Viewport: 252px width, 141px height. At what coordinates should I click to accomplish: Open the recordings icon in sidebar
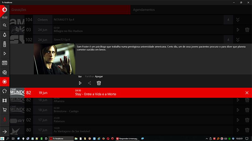click(4, 82)
